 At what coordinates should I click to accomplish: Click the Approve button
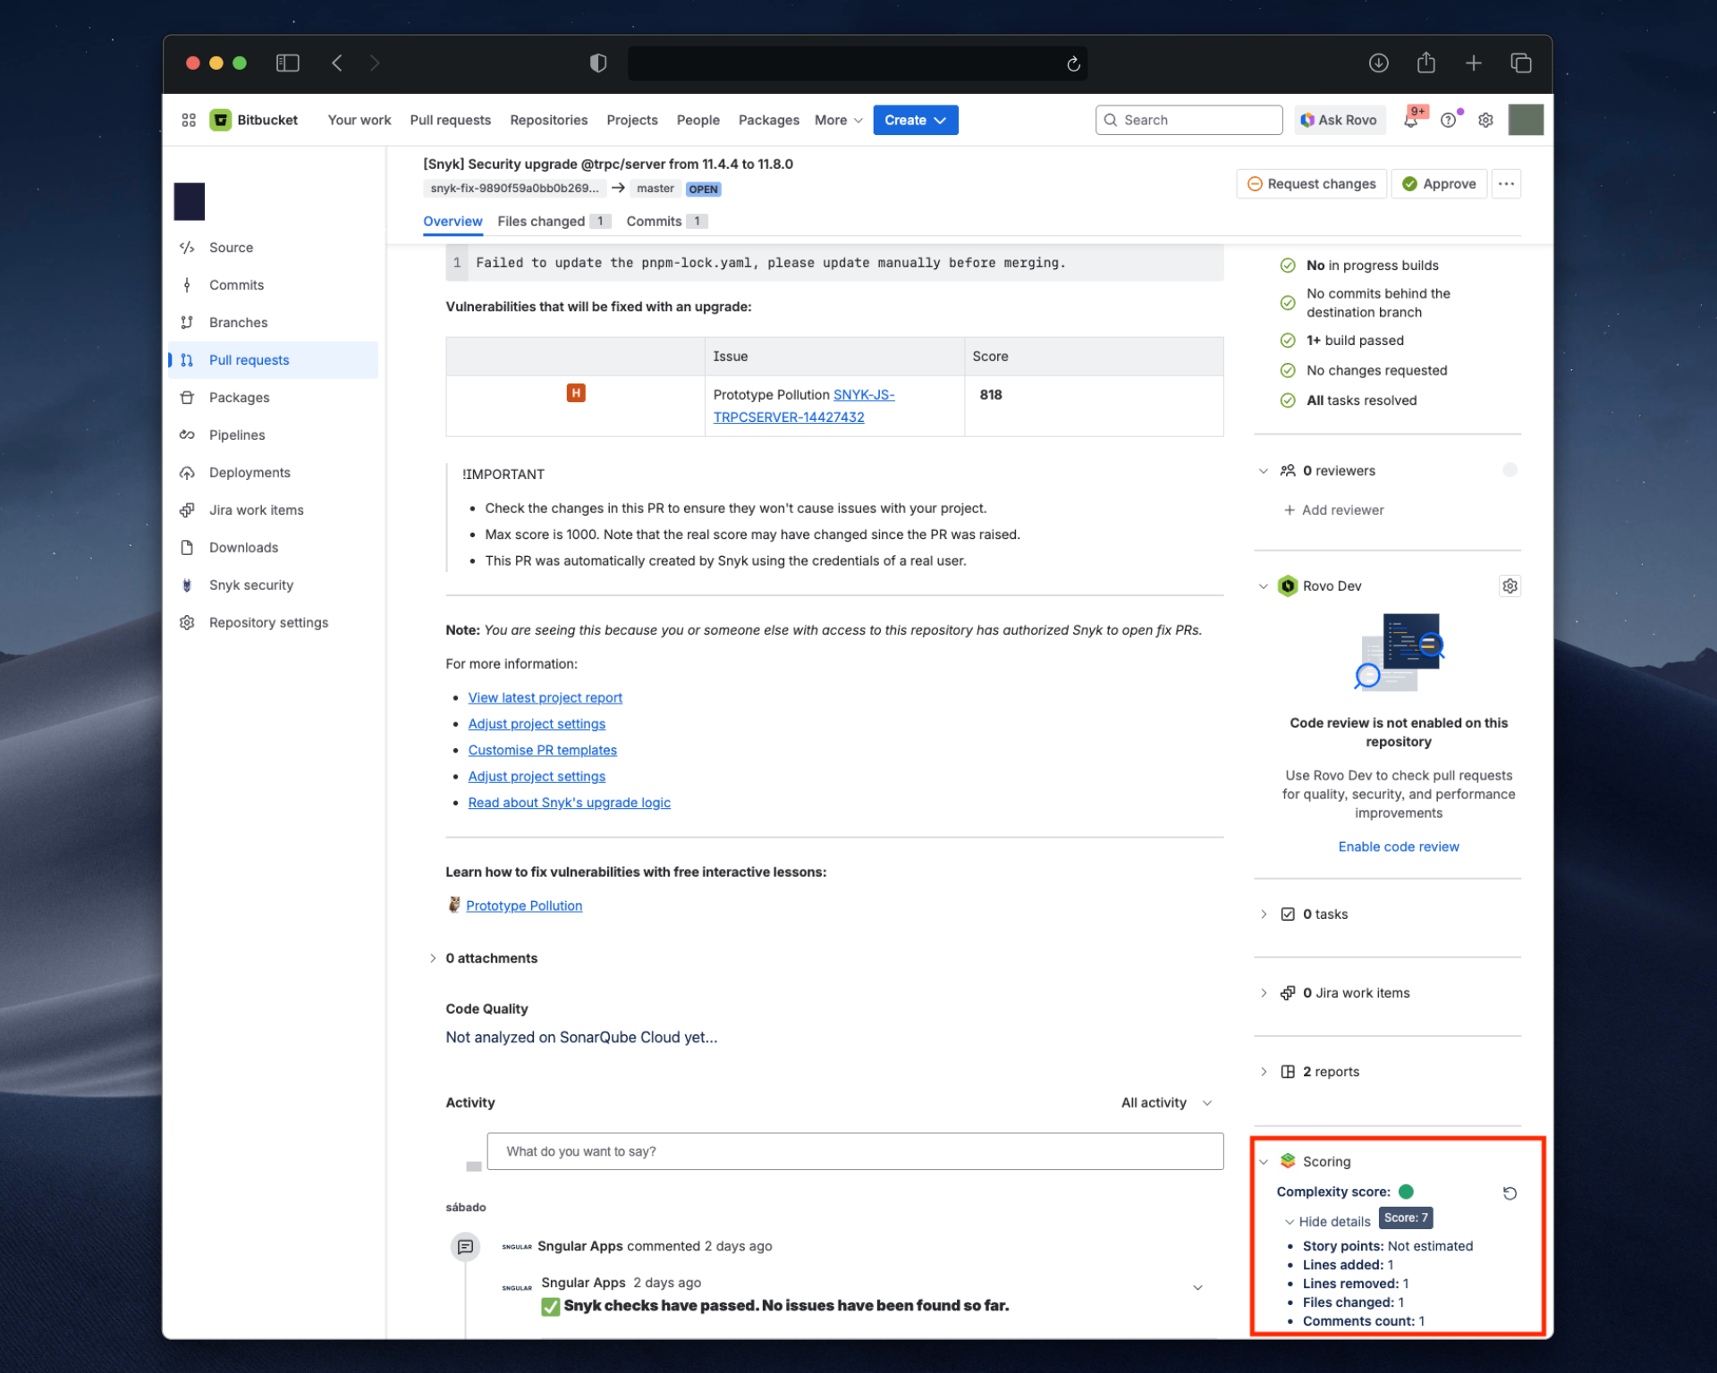tap(1439, 184)
